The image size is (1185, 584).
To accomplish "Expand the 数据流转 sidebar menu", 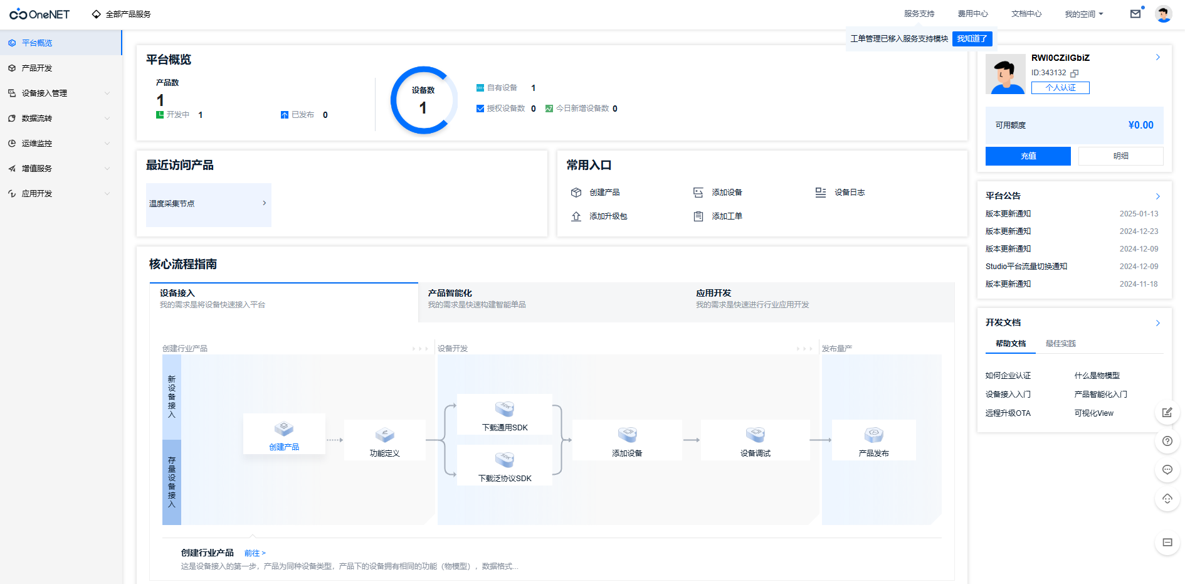I will [x=61, y=119].
